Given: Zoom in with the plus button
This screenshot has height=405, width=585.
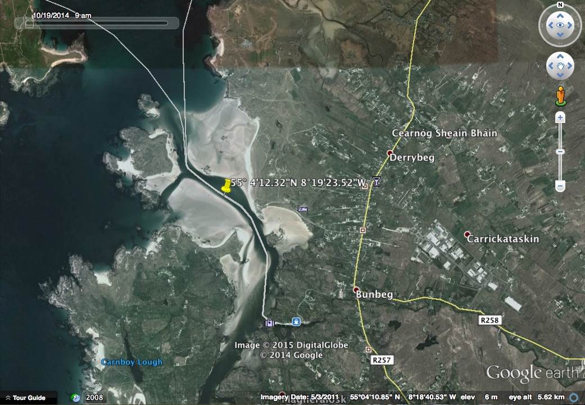Looking at the screenshot, I should [560, 118].
